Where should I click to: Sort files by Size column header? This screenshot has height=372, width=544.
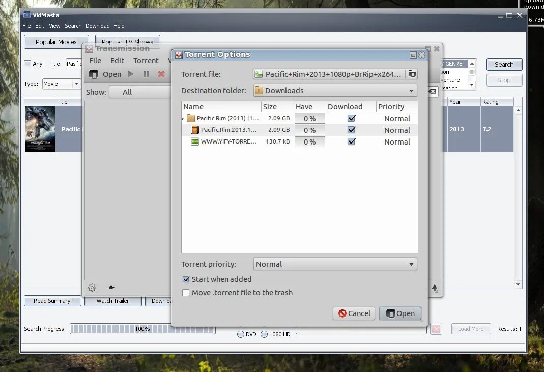277,107
